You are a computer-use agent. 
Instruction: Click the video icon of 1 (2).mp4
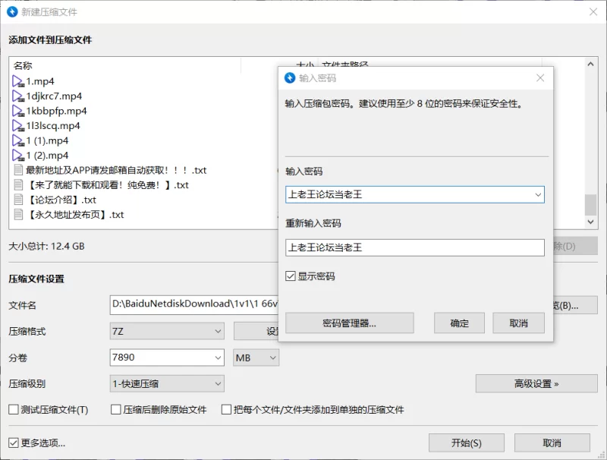coord(18,156)
